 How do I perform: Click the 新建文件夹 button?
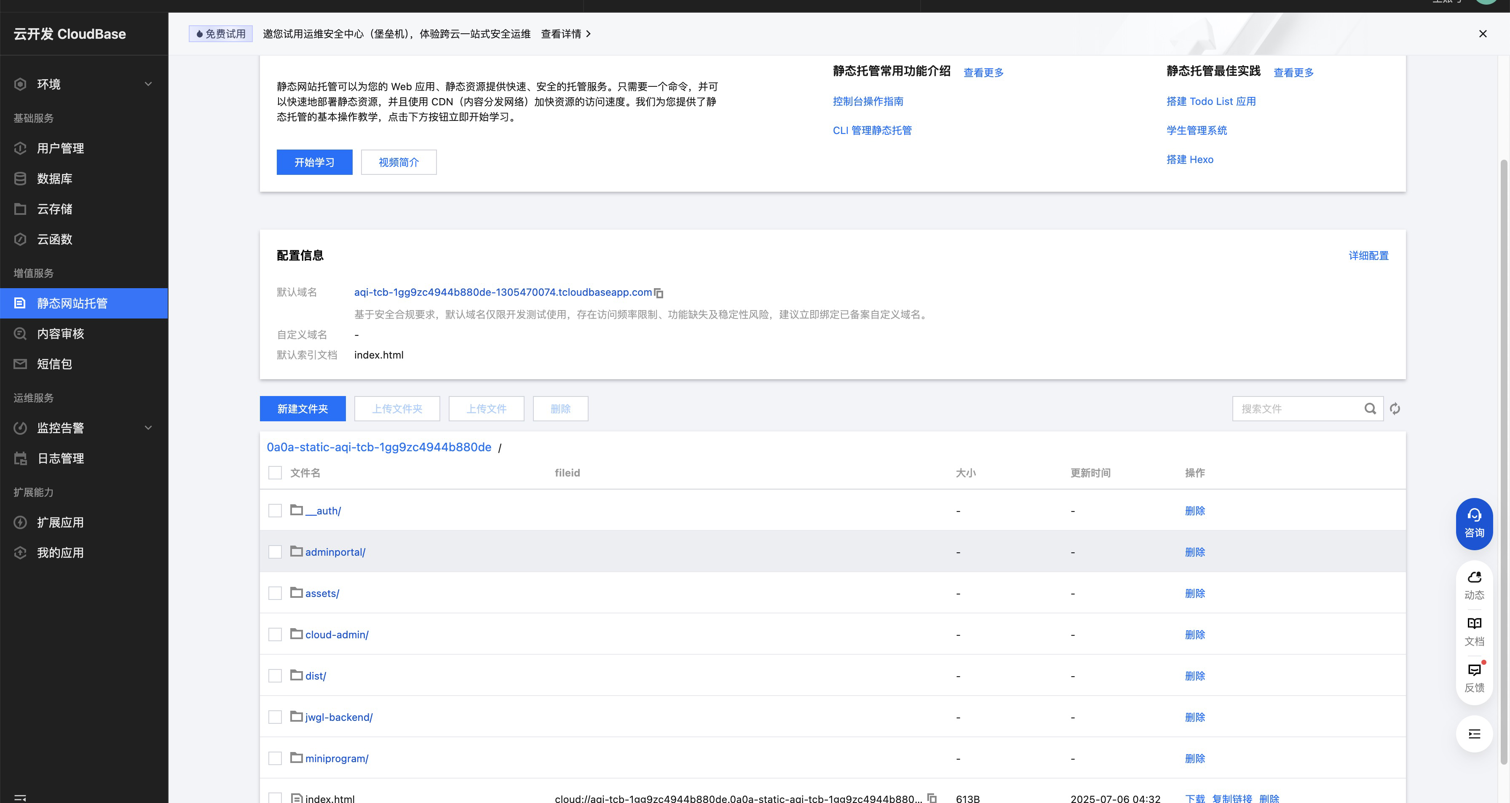pos(303,409)
